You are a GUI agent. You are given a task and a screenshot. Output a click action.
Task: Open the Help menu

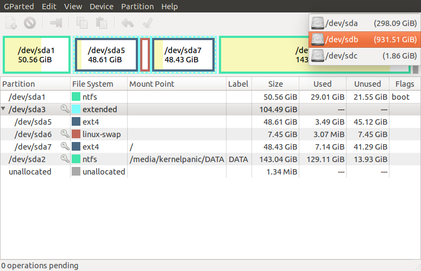(169, 6)
